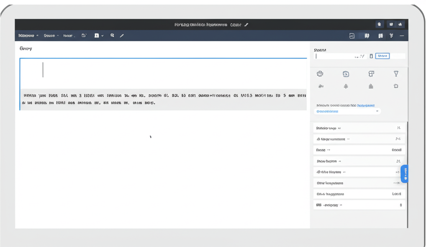Click the blue floating tab on the right edge
Image resolution: width=426 pixels, height=247 pixels.
click(x=404, y=174)
